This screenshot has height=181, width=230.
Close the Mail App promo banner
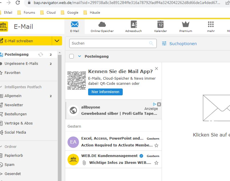pyautogui.click(x=156, y=69)
